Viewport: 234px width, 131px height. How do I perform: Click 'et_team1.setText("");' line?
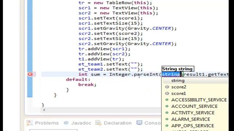click(110, 64)
